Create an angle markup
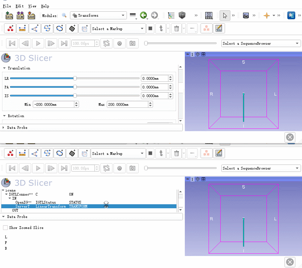The image size is (302, 268). [35, 28]
